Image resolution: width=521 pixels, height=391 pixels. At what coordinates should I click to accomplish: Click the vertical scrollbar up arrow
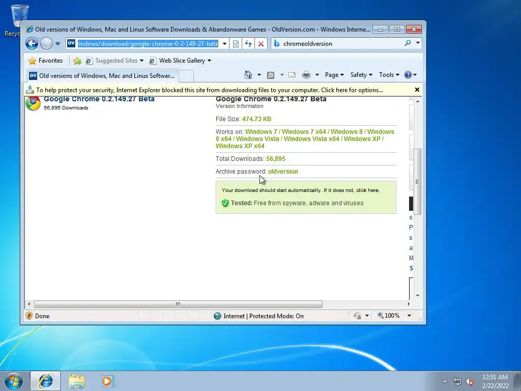tap(418, 101)
